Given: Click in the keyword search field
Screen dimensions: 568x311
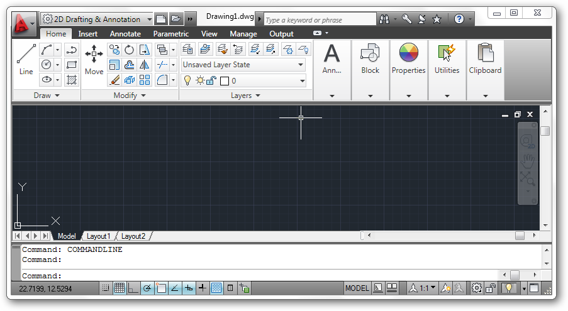Looking at the screenshot, I should [x=320, y=20].
